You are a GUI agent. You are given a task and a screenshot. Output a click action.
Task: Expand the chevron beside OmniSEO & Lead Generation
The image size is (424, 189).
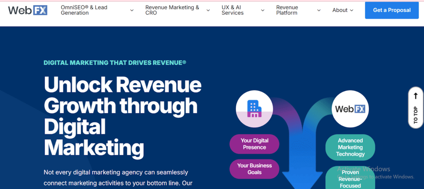[132, 10]
